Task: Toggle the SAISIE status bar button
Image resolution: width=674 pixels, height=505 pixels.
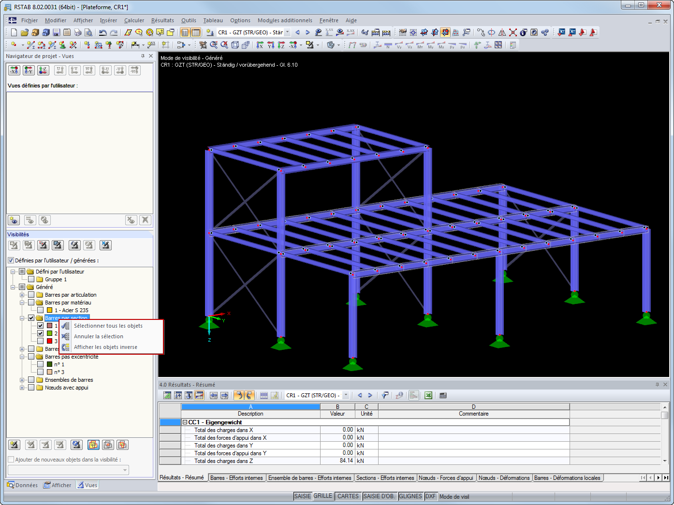Action: 303,496
